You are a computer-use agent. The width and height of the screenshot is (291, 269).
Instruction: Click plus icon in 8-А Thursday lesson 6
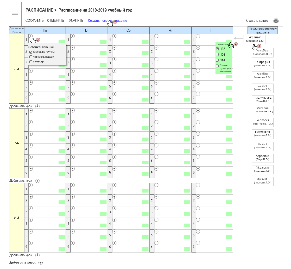(x=156, y=243)
